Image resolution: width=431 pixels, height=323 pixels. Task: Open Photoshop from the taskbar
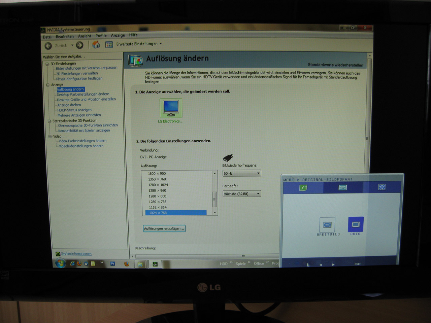(113, 264)
